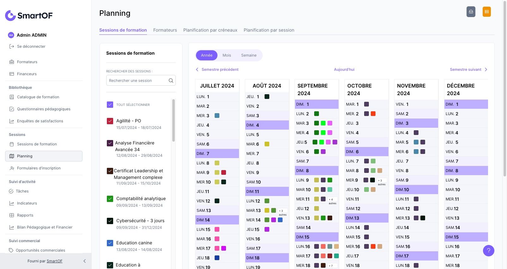Click DIM. 4 row in Août 2024

[x=267, y=125]
